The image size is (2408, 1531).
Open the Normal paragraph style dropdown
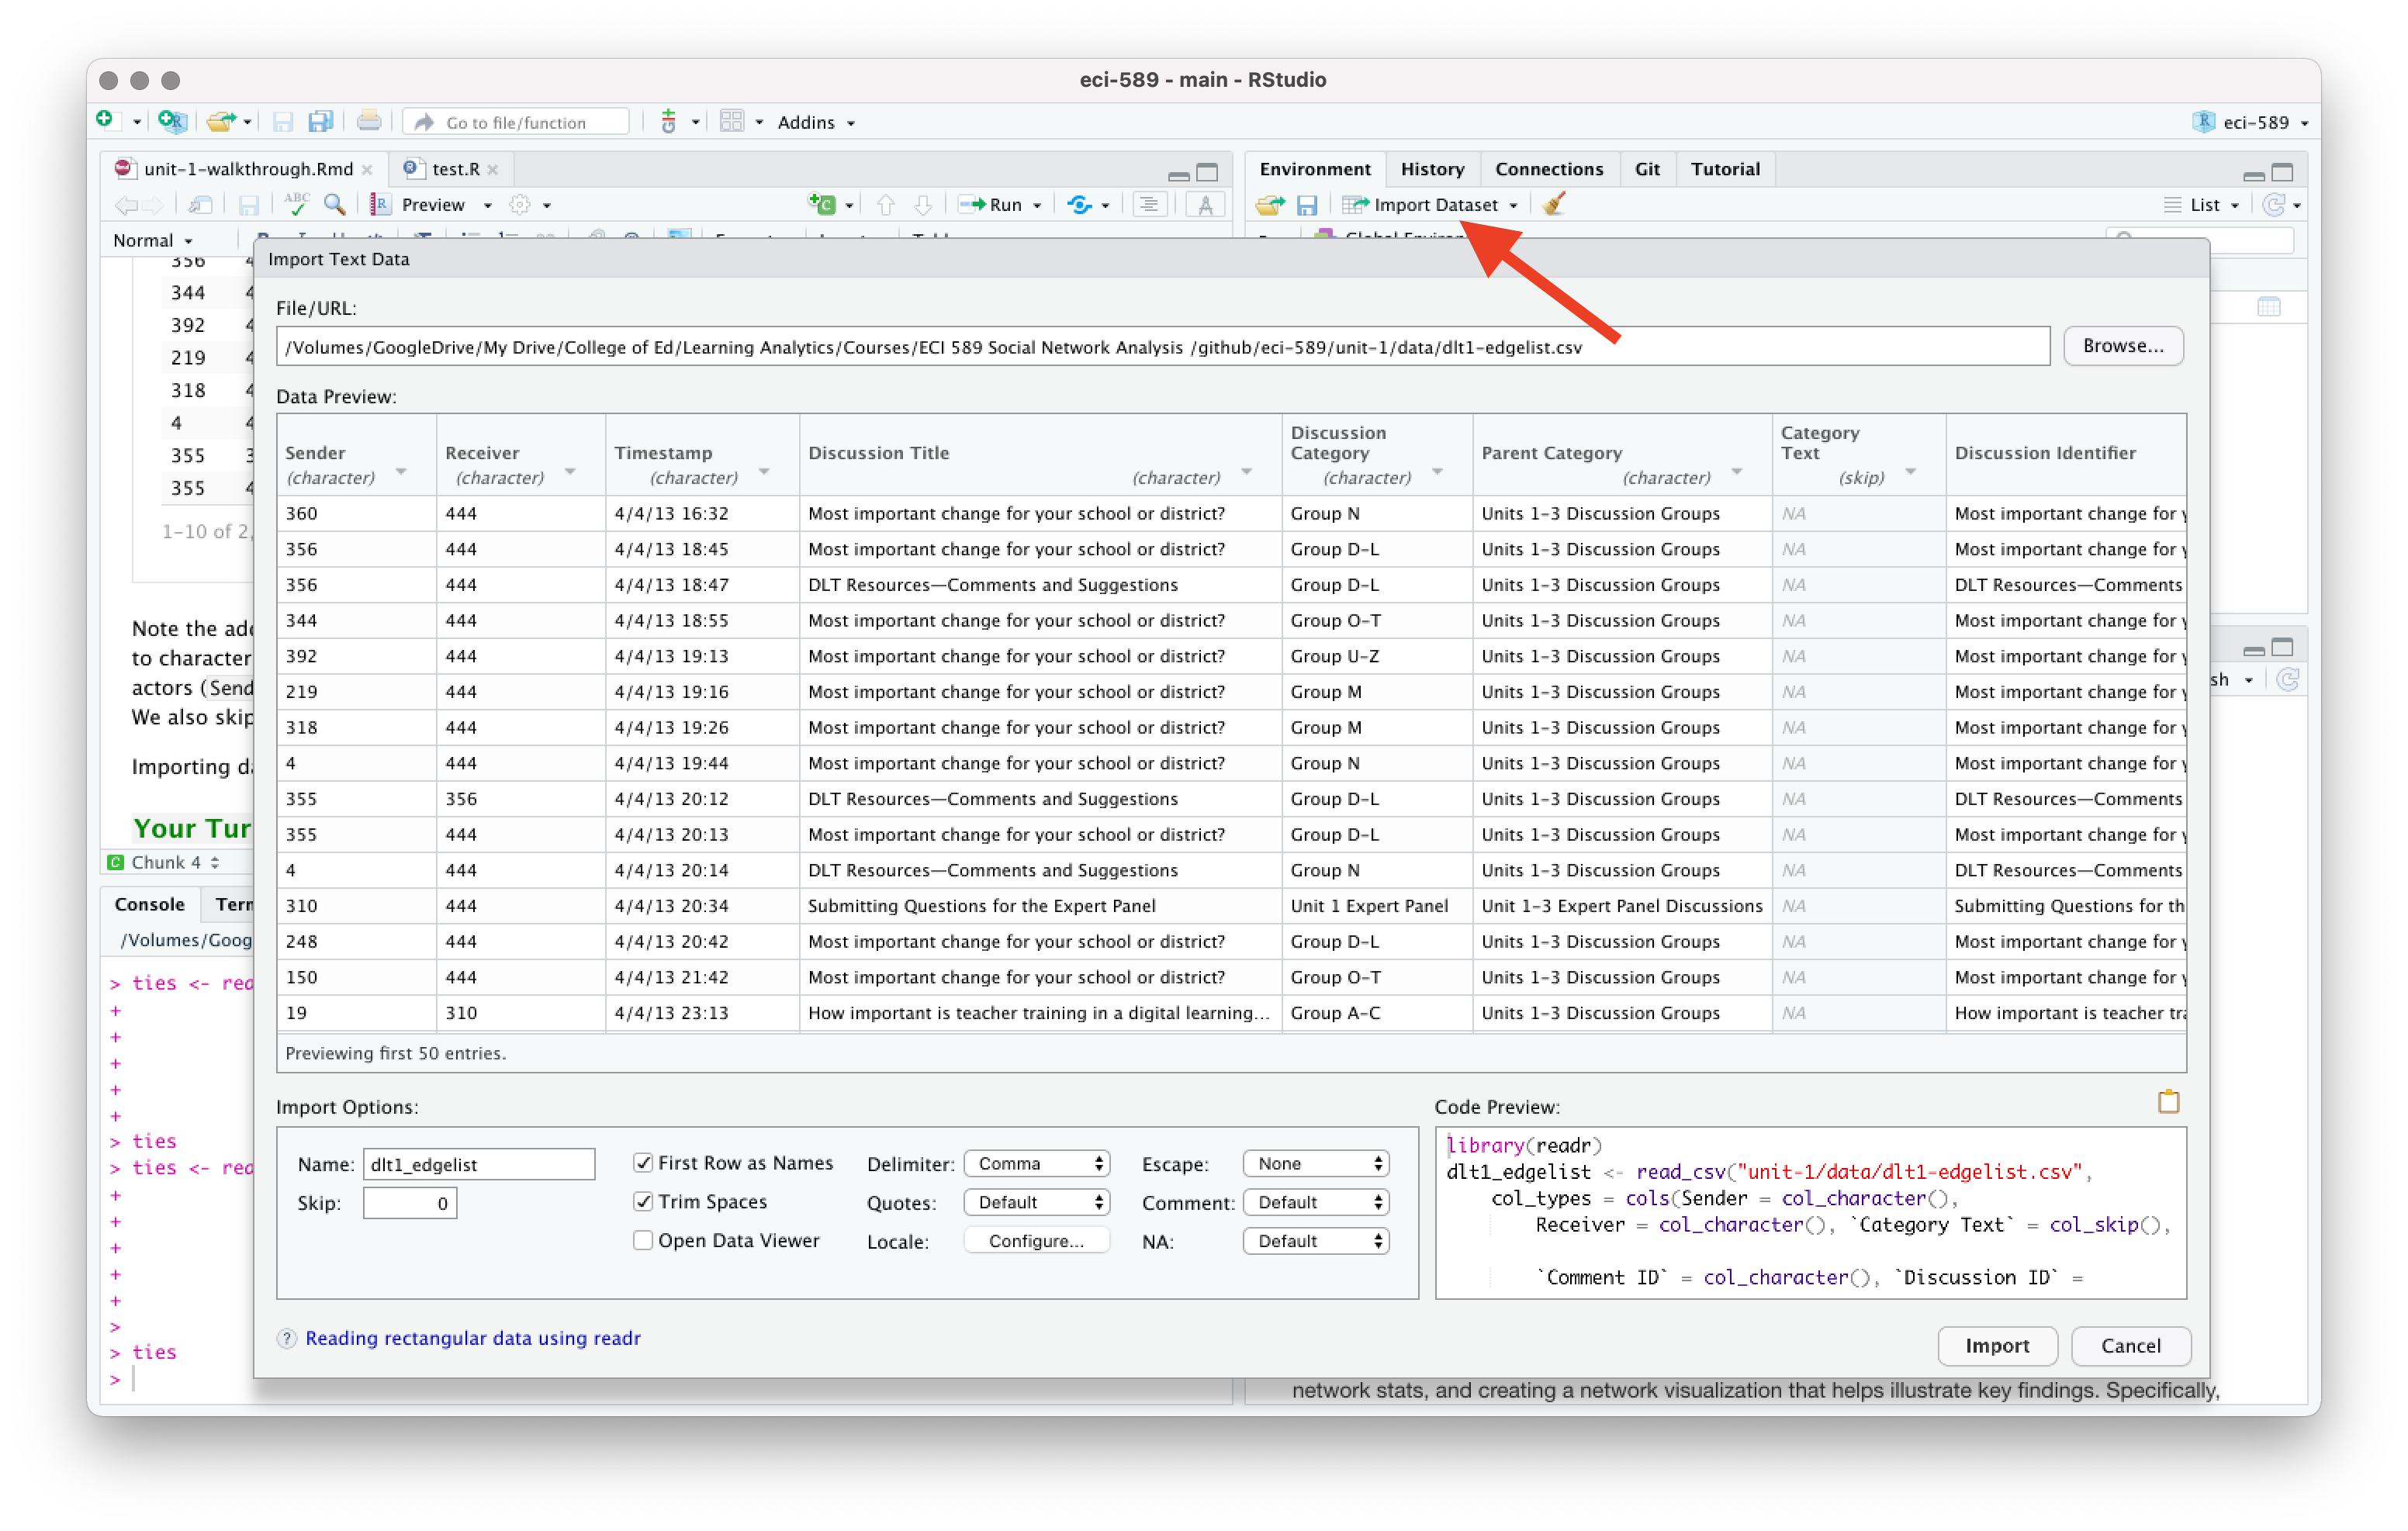coord(153,240)
